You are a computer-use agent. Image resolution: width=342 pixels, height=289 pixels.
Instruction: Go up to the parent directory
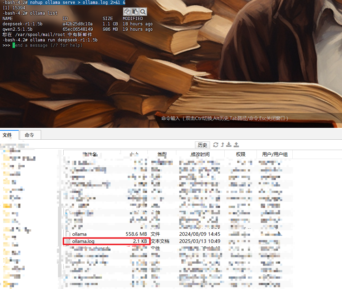pos(223,145)
